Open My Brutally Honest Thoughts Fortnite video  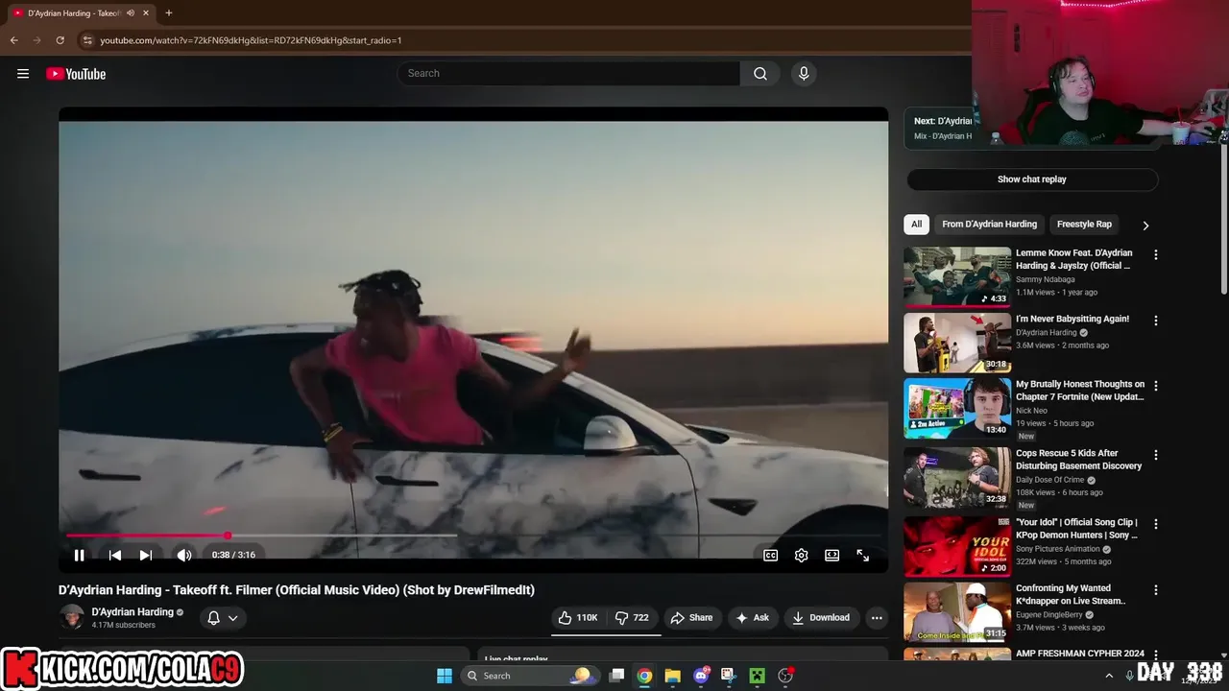coord(1080,391)
